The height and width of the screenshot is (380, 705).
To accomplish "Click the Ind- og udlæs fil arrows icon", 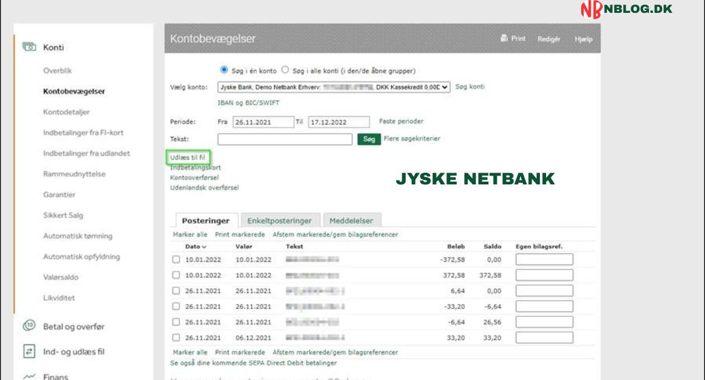I will (x=29, y=351).
